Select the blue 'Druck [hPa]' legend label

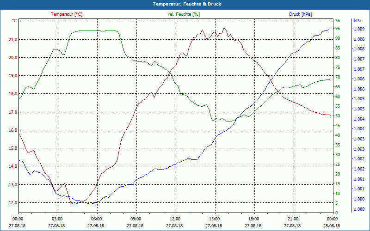(x=300, y=14)
